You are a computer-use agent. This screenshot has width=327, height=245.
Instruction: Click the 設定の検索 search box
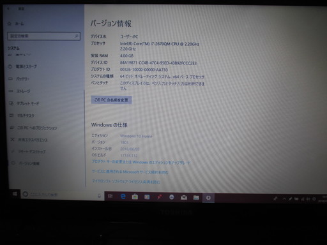[x=43, y=36]
